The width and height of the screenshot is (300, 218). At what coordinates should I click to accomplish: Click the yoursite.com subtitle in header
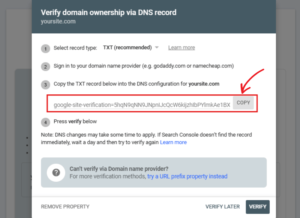[x=58, y=21]
